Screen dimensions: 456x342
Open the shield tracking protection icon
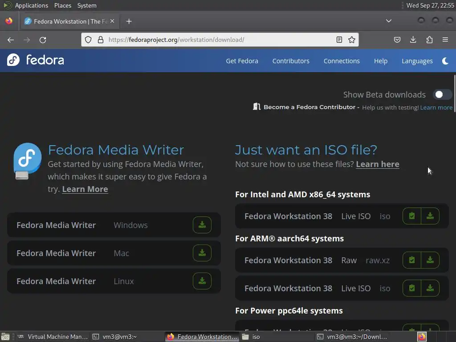88,40
